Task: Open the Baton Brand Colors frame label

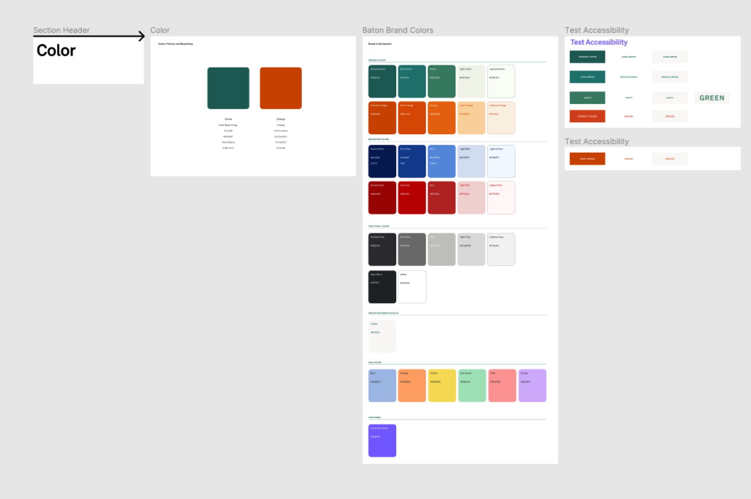Action: tap(398, 30)
